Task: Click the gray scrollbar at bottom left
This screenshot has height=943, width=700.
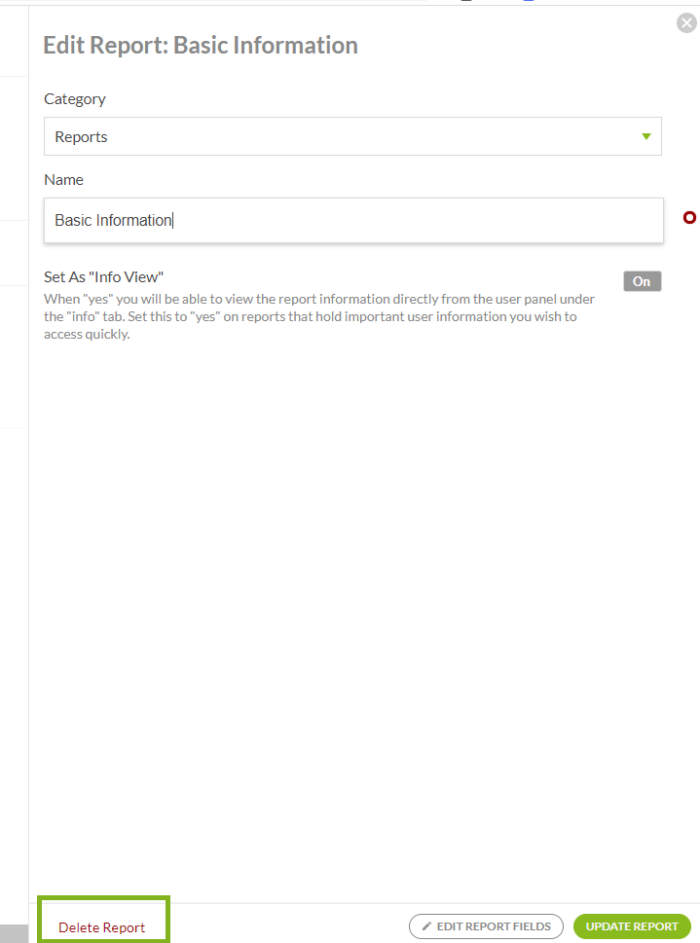Action: point(14,933)
